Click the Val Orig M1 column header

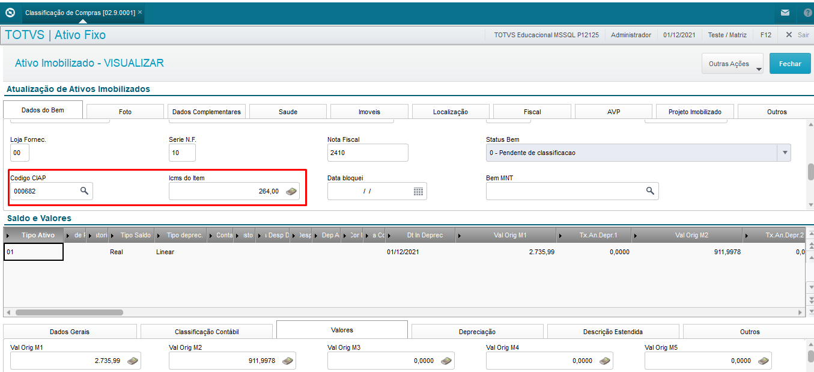(506, 235)
